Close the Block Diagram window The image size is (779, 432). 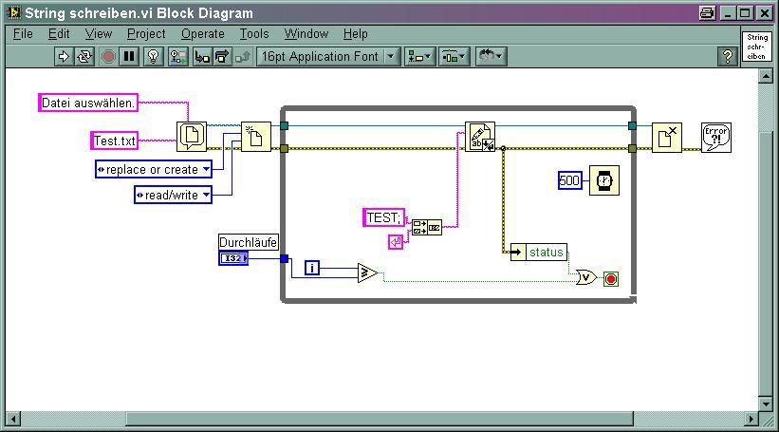coord(764,13)
